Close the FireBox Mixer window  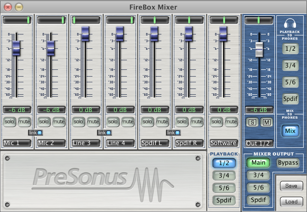pos(8,7)
